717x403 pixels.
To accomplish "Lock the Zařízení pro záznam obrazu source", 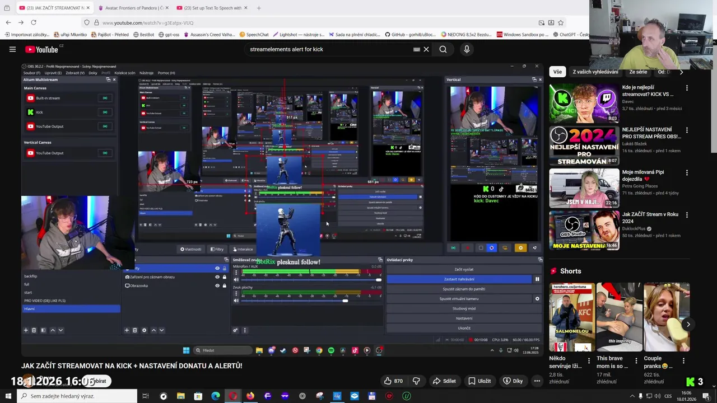I will 225,277.
